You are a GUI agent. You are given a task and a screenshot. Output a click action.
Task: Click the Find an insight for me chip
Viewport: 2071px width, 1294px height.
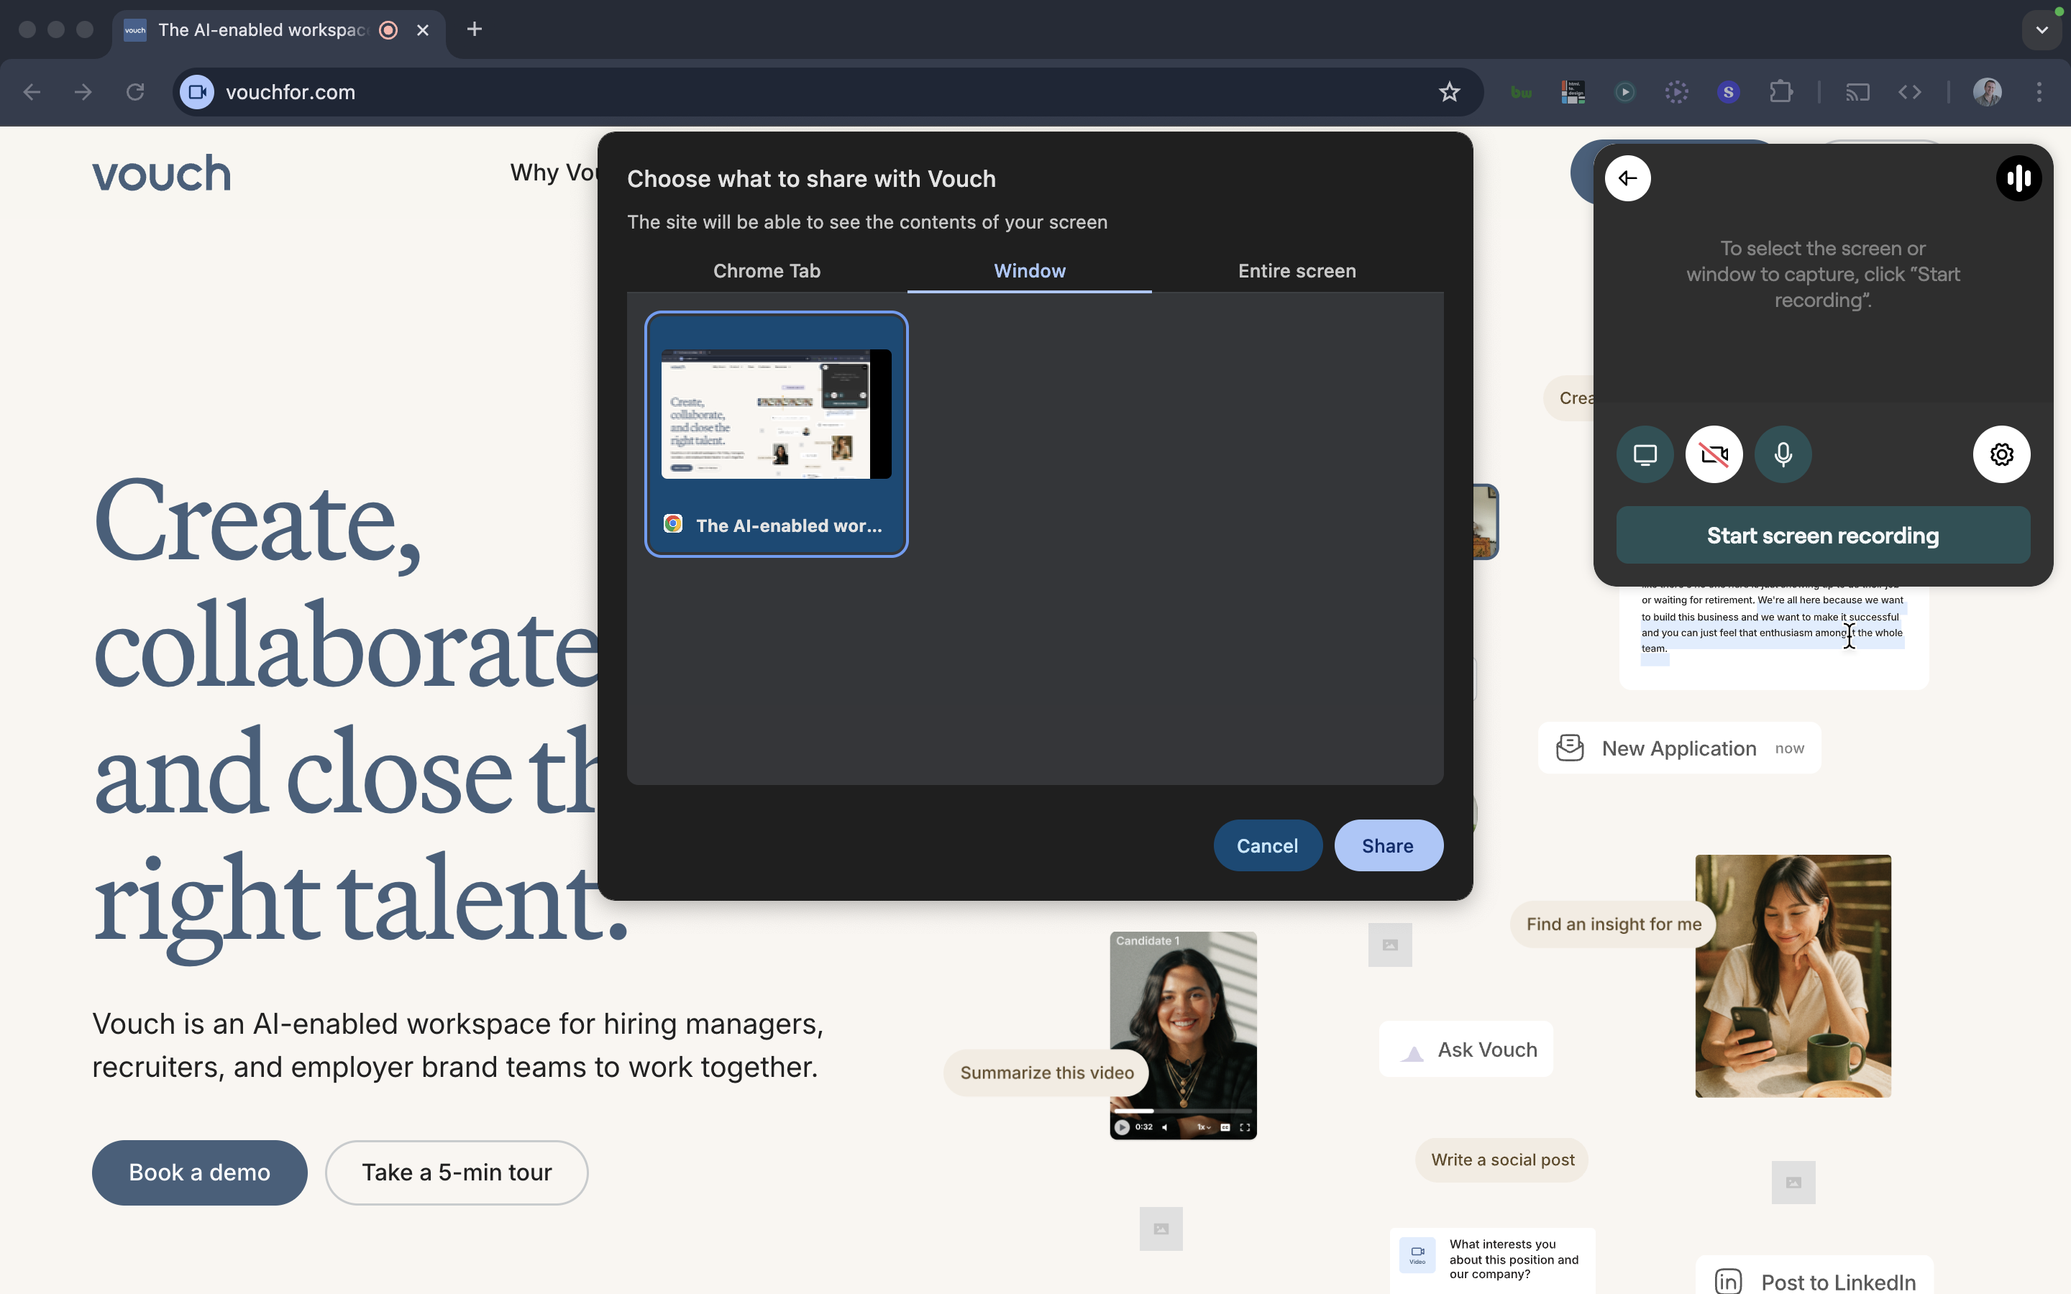point(1613,924)
